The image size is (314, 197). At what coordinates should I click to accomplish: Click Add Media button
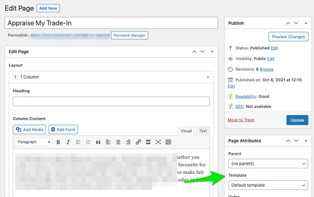pyautogui.click(x=30, y=130)
